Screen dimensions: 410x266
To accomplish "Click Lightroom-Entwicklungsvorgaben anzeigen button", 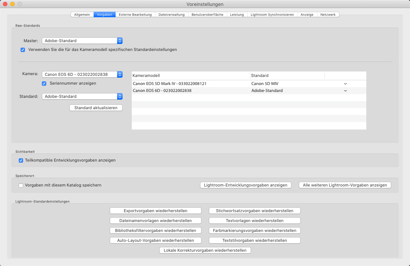I will tap(246, 185).
